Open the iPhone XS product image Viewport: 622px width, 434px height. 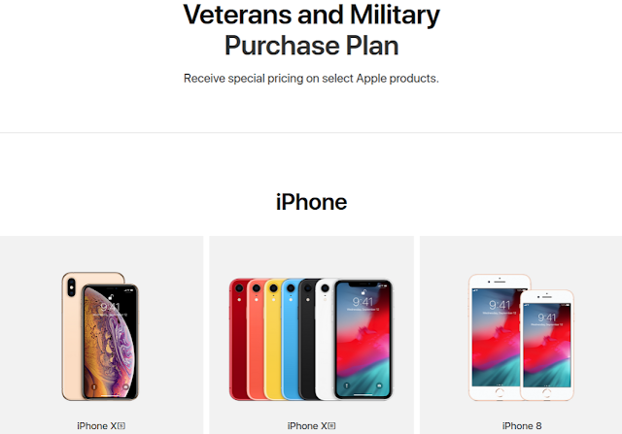[x=100, y=336]
